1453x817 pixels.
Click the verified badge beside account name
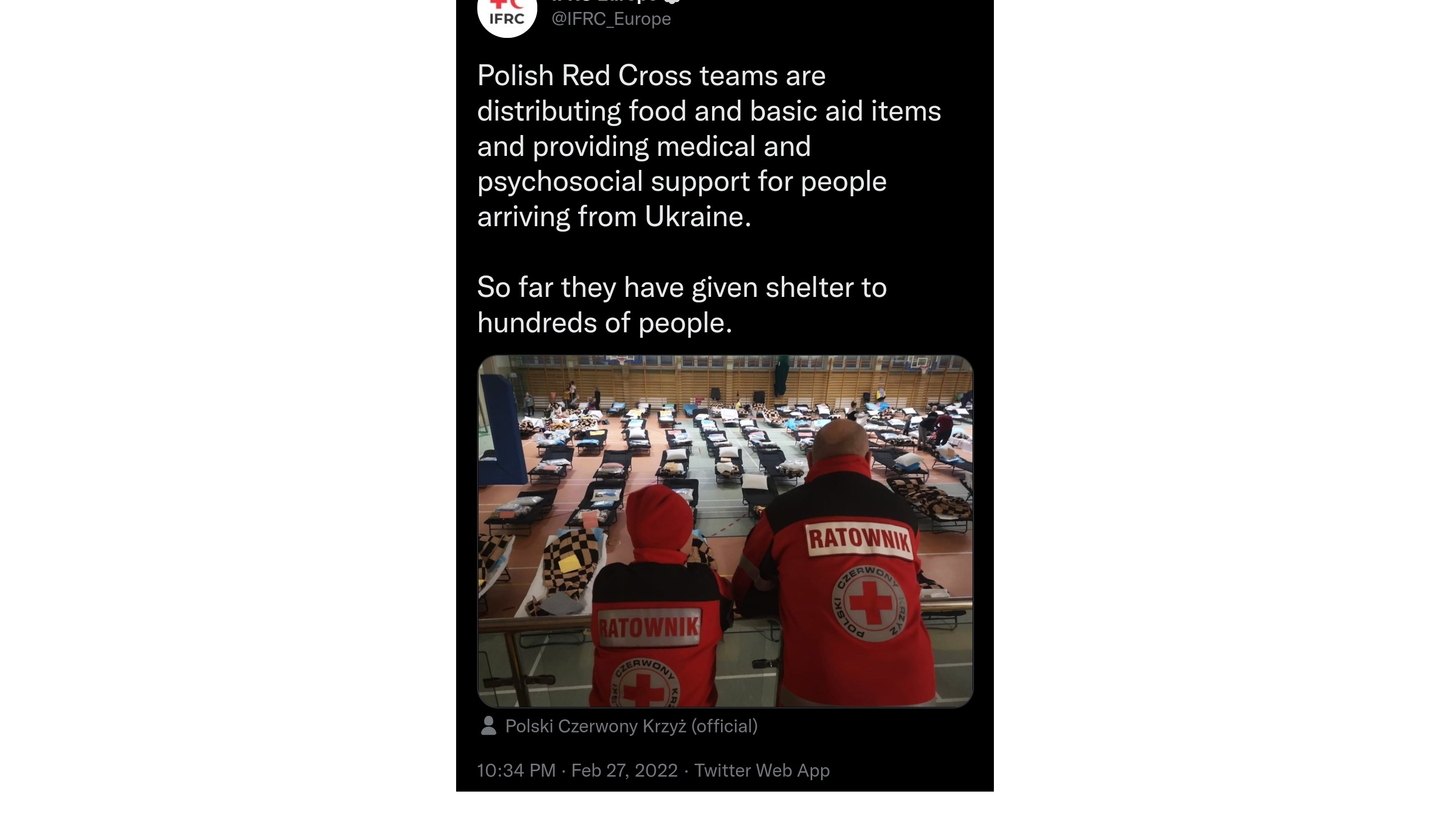pos(672,1)
